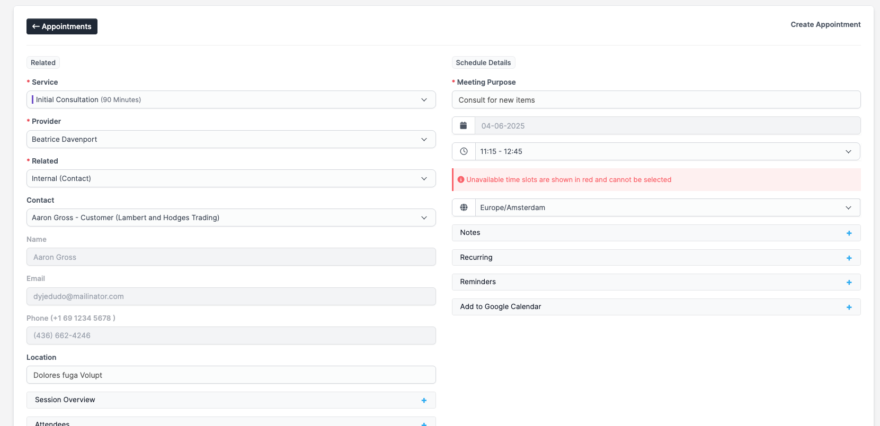Screen dimensions: 880x426
Task: Click plus icon for Add to Google Calendar
Action: click(x=849, y=307)
